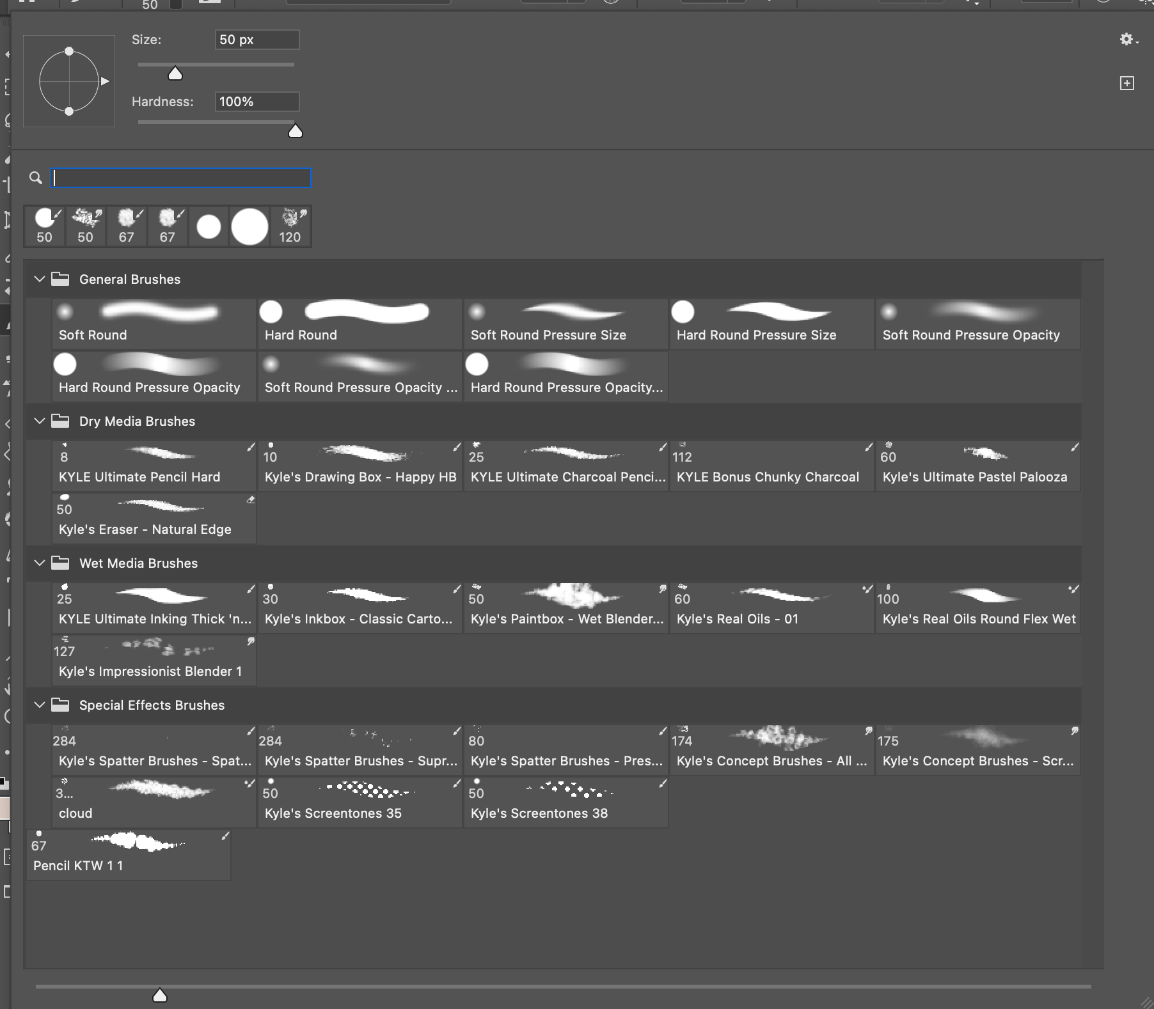This screenshot has height=1009, width=1154.
Task: Click the horizontal scrollbar handle at the bottom
Action: pos(159,995)
